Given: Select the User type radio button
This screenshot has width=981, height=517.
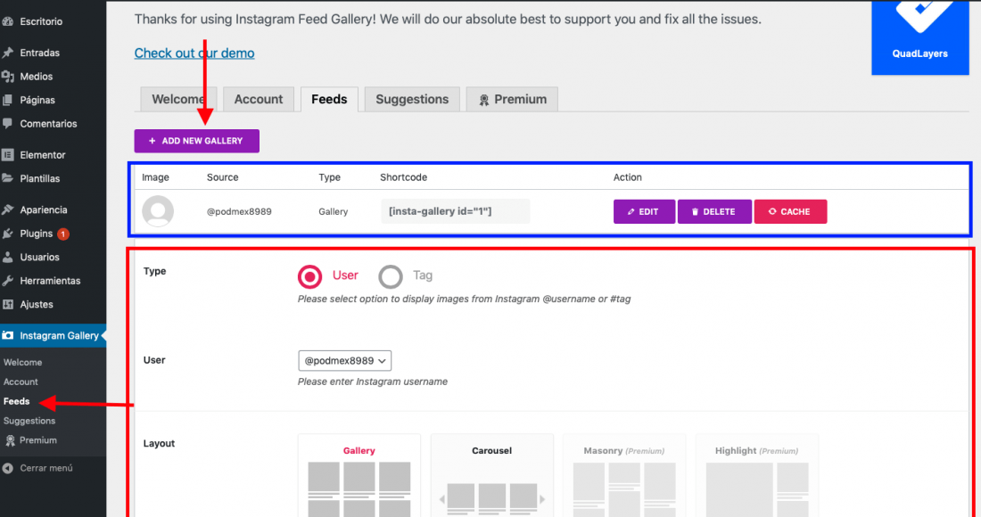Looking at the screenshot, I should 309,276.
